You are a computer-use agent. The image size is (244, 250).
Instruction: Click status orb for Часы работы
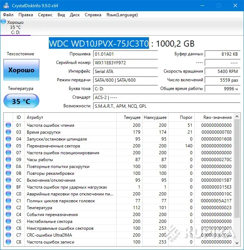pyautogui.click(x=8, y=159)
